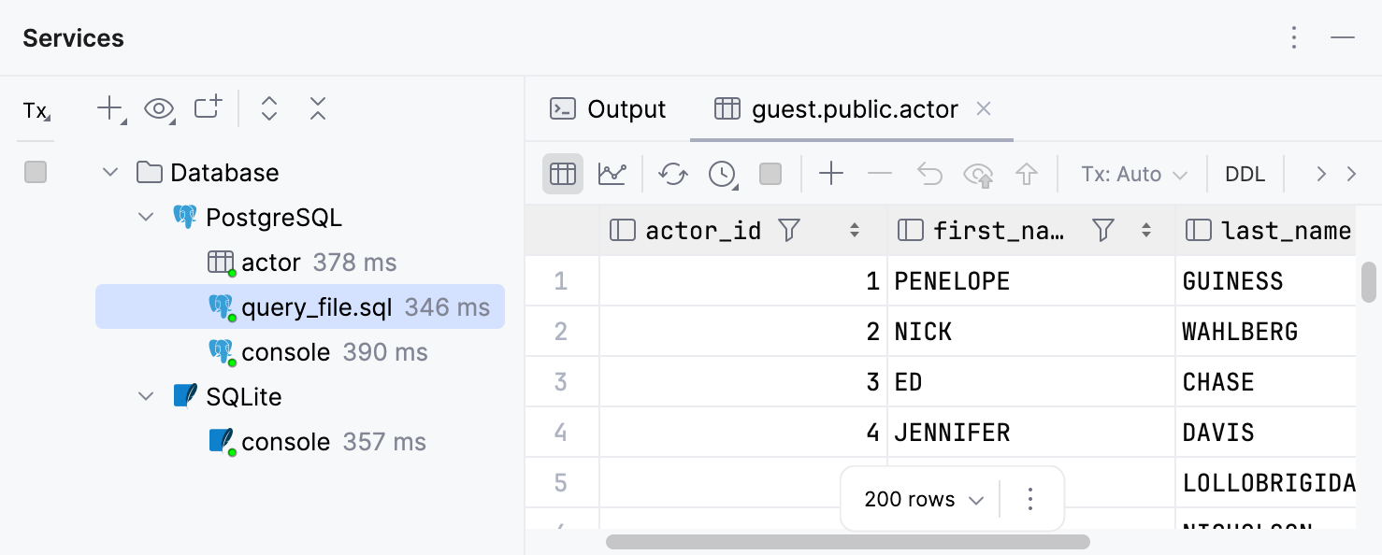Collapse the Database tree node

pyautogui.click(x=110, y=173)
